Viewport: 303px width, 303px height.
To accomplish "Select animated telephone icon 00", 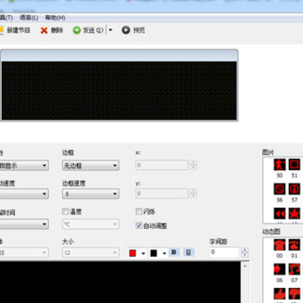I will click(279, 245).
